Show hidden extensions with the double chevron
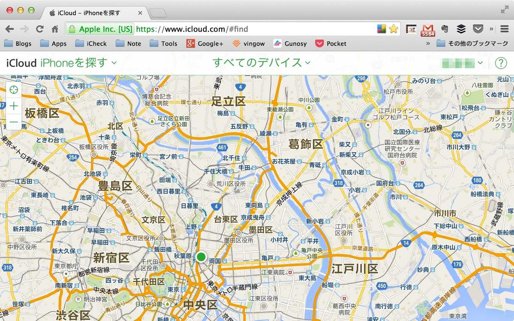This screenshot has width=514, height=321. coord(491,29)
